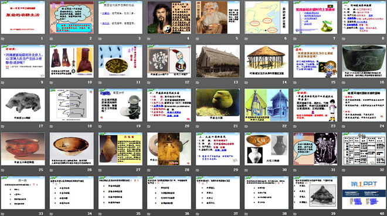Image resolution: width=387 pixels, height=216 pixels.
Task: Click the star icon beneath slide 22
Action: [x=246, y=126]
